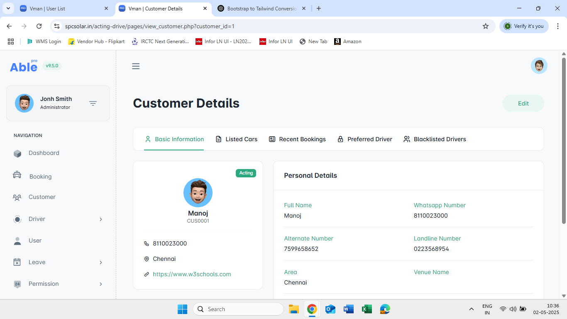The width and height of the screenshot is (567, 319).
Task: Open the browser tab search dropdown arrow
Action: tap(8, 8)
